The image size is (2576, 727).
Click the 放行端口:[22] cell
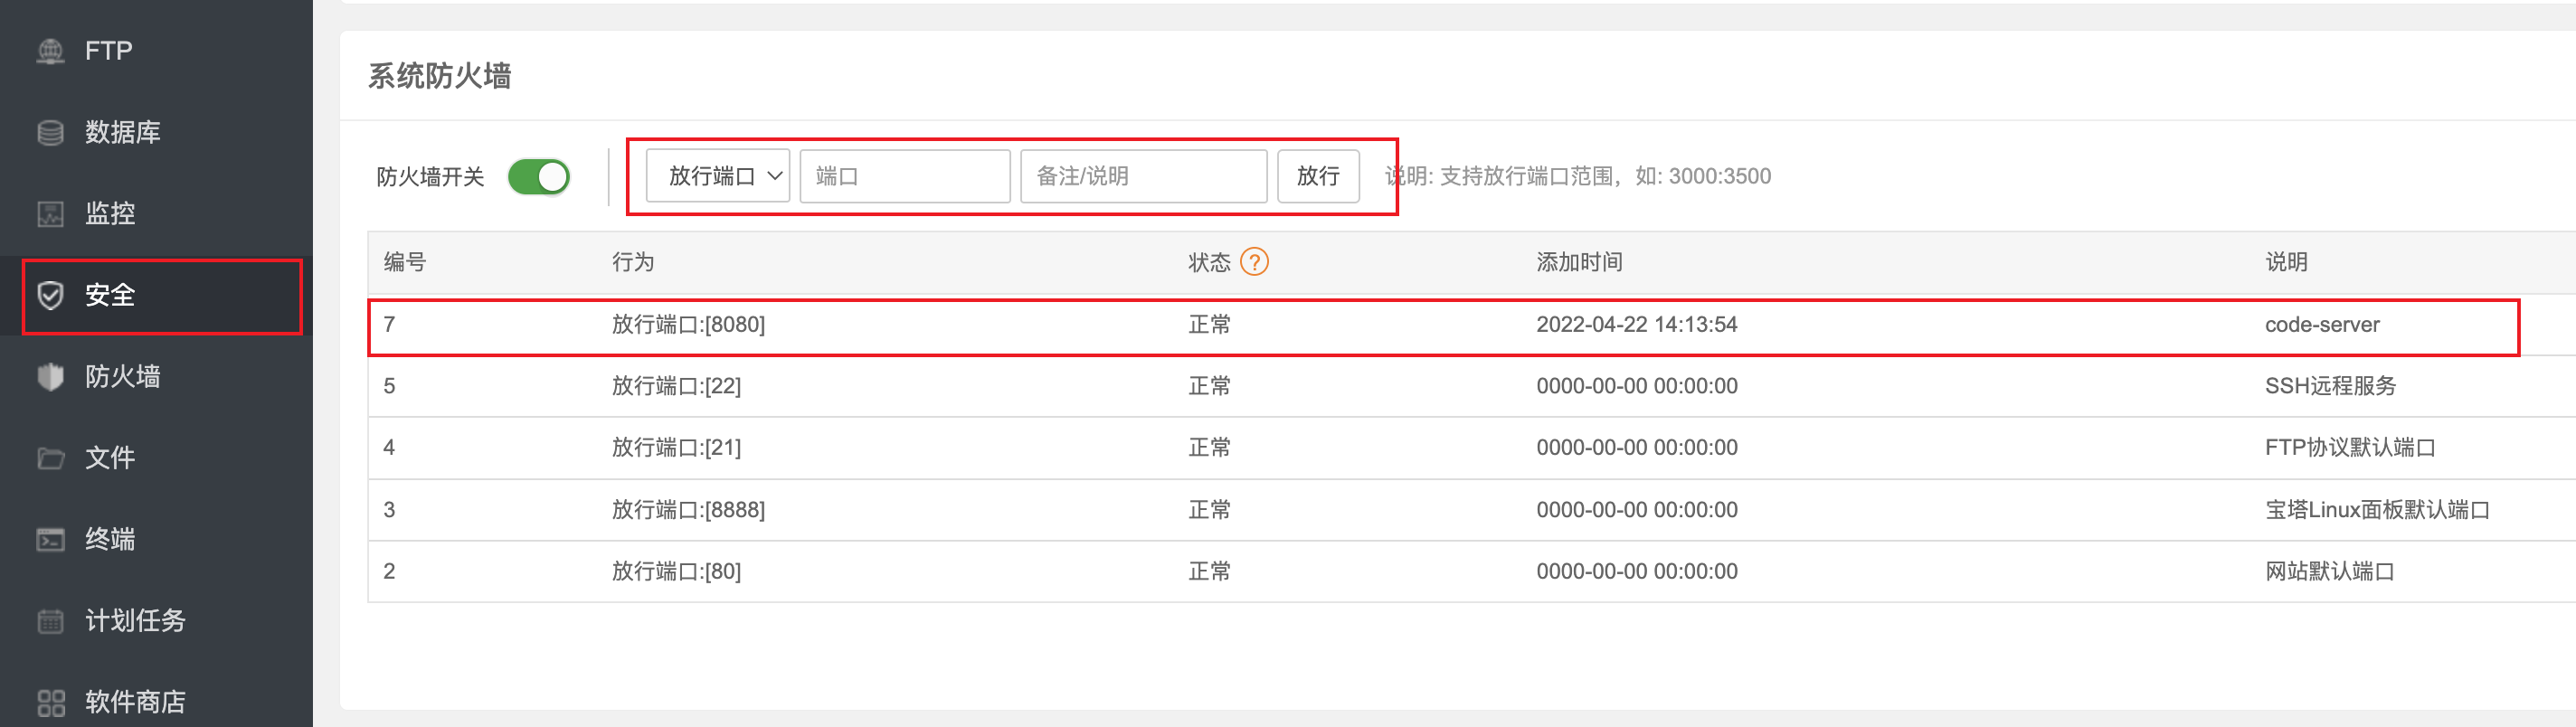[x=676, y=386]
